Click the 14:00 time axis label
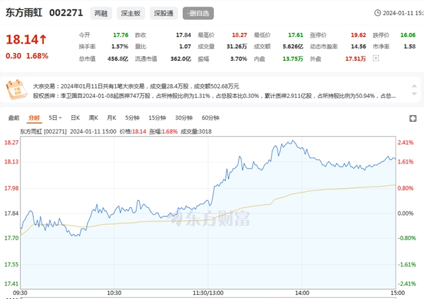Screen dimensions: 424x299 point(302,293)
